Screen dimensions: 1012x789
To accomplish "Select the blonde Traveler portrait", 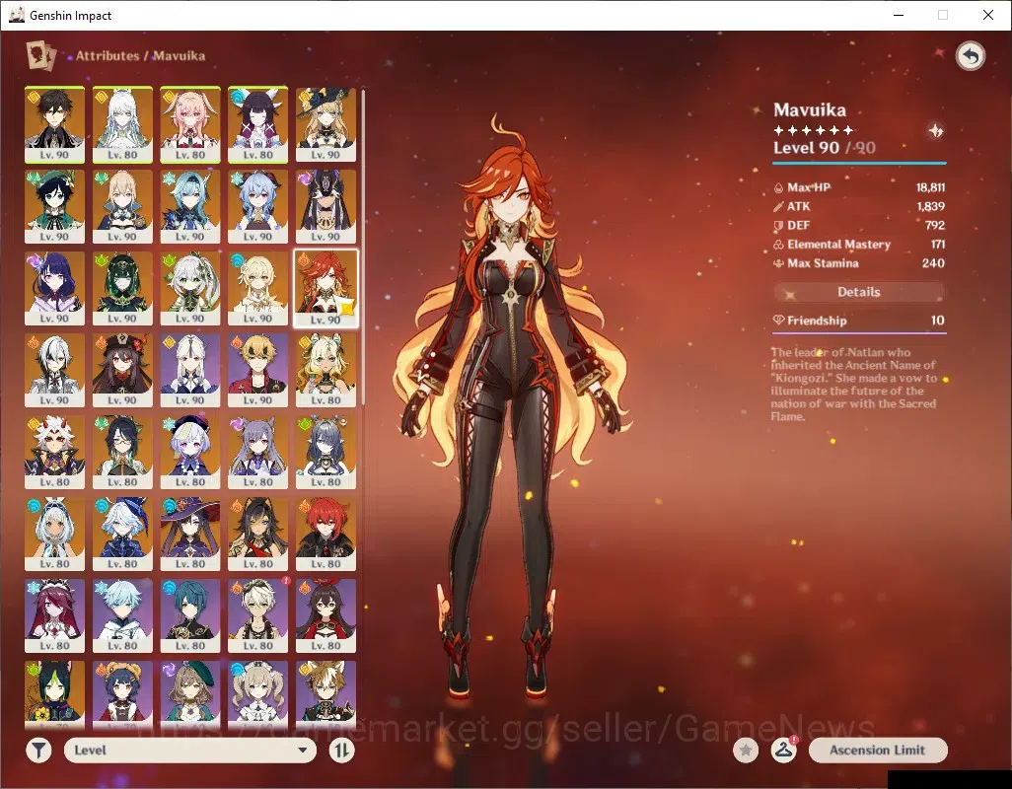I will tap(258, 288).
